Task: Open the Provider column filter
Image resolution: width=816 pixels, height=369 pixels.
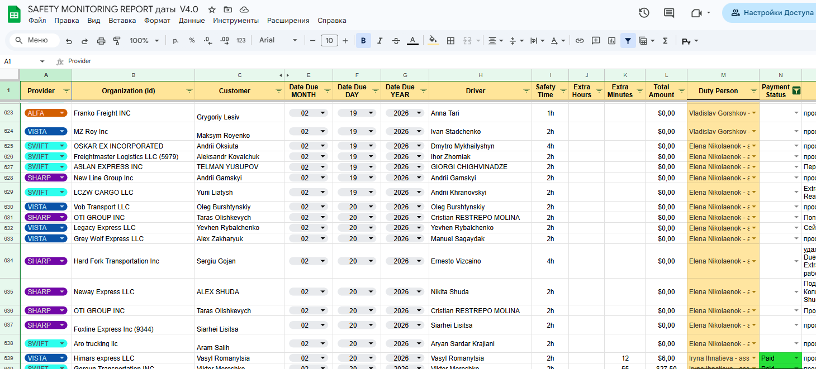Action: (67, 90)
